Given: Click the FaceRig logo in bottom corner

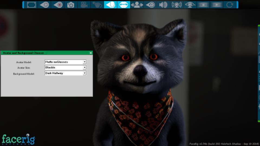Looking at the screenshot, I should [18, 139].
